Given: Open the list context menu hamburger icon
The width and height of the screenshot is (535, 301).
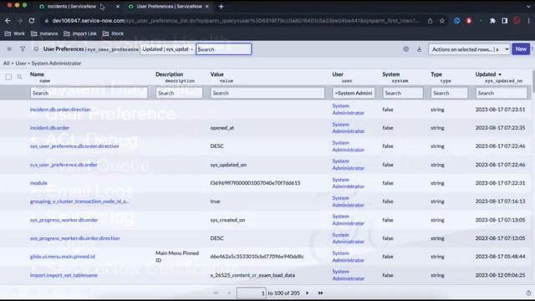Looking at the screenshot, I should tap(9, 49).
